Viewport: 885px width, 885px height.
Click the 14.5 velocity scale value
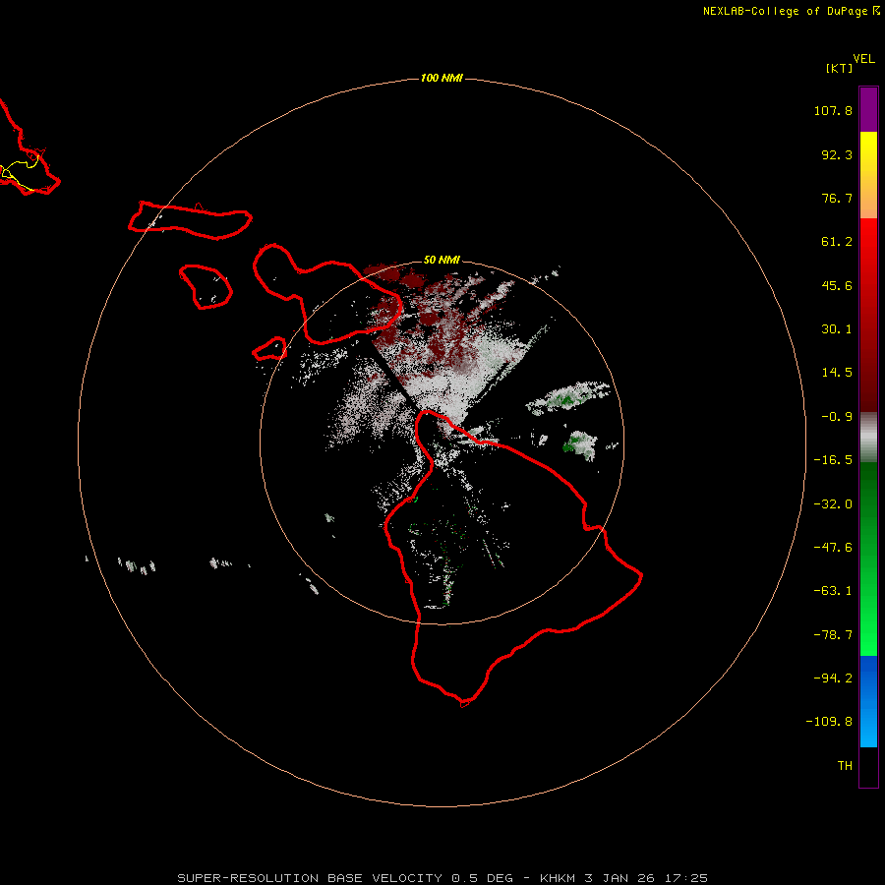837,373
